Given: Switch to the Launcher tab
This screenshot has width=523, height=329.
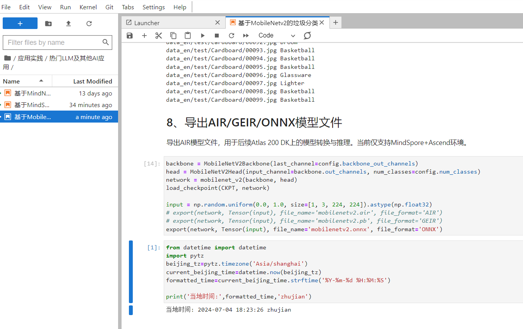Looking at the screenshot, I should (x=173, y=23).
